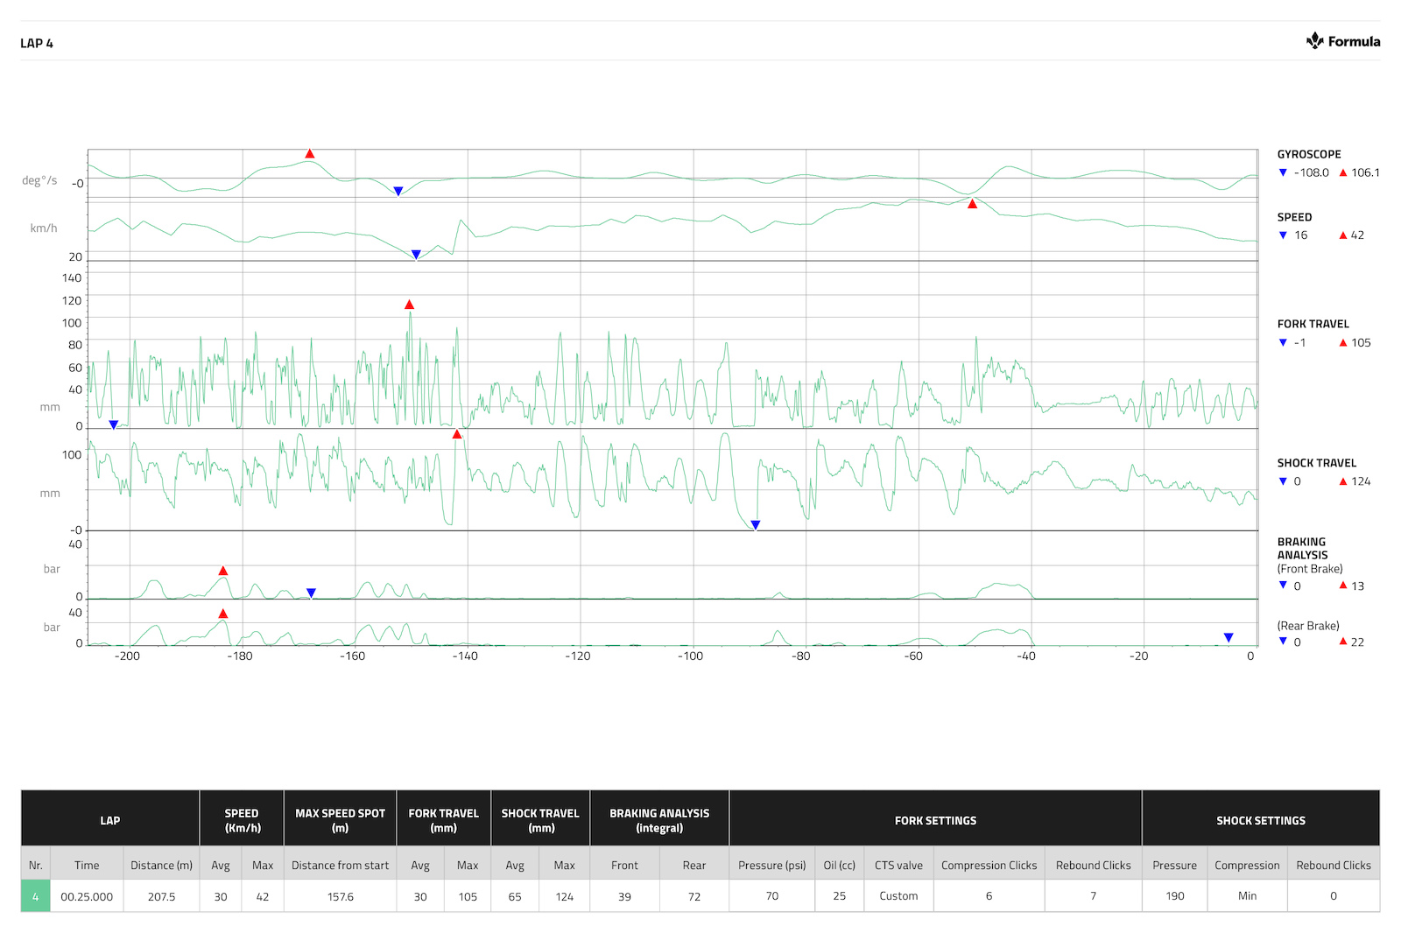Screen dimensions: 1401x933
Task: Click the deg°/s axis unit label
Action: (39, 180)
